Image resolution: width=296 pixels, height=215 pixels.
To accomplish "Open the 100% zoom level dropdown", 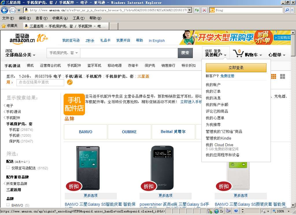I will [x=288, y=211].
